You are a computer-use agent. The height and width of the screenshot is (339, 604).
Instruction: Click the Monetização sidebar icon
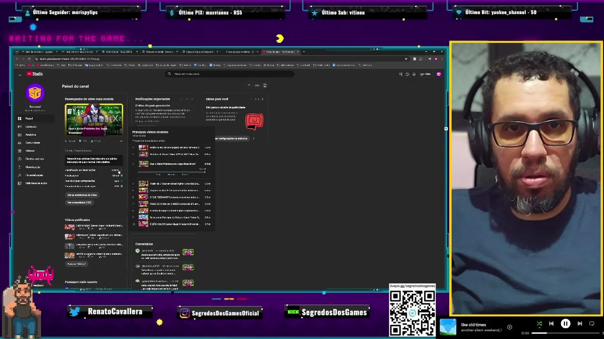(x=19, y=167)
